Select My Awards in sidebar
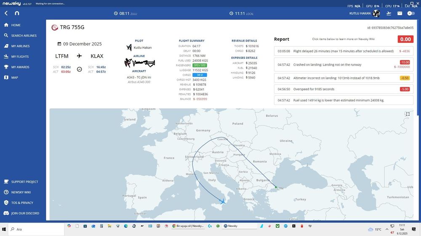The image size is (421, 236). 20,67
